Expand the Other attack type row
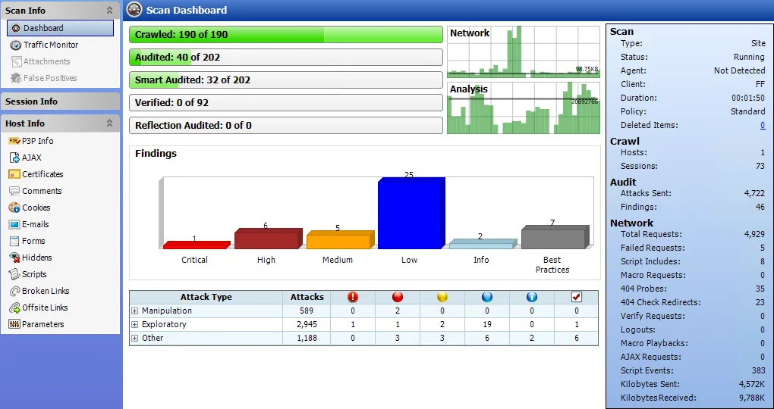Viewport: 774px width, 409px height. coord(135,338)
